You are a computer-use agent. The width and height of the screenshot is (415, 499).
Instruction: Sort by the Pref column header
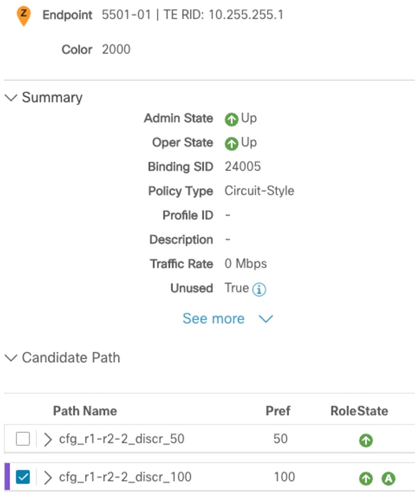(278, 411)
